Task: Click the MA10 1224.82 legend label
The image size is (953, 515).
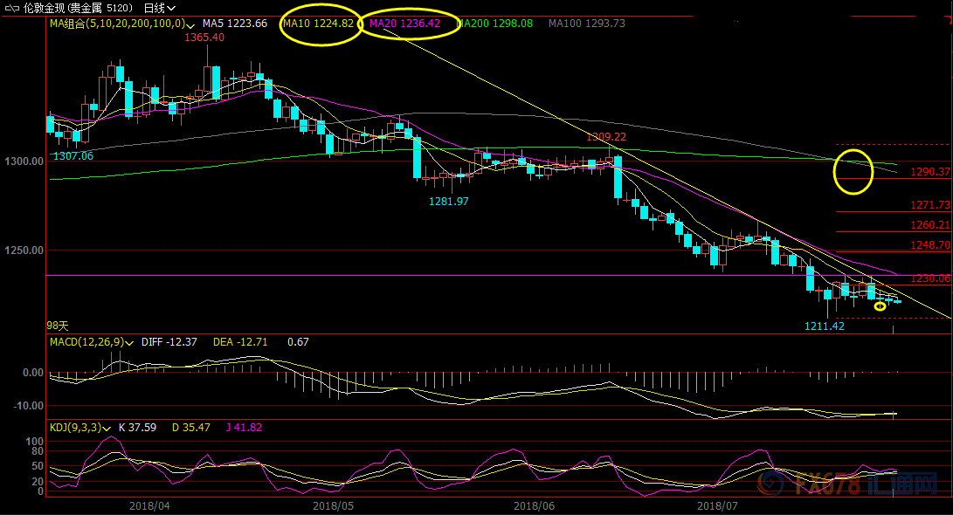Action: pos(318,24)
